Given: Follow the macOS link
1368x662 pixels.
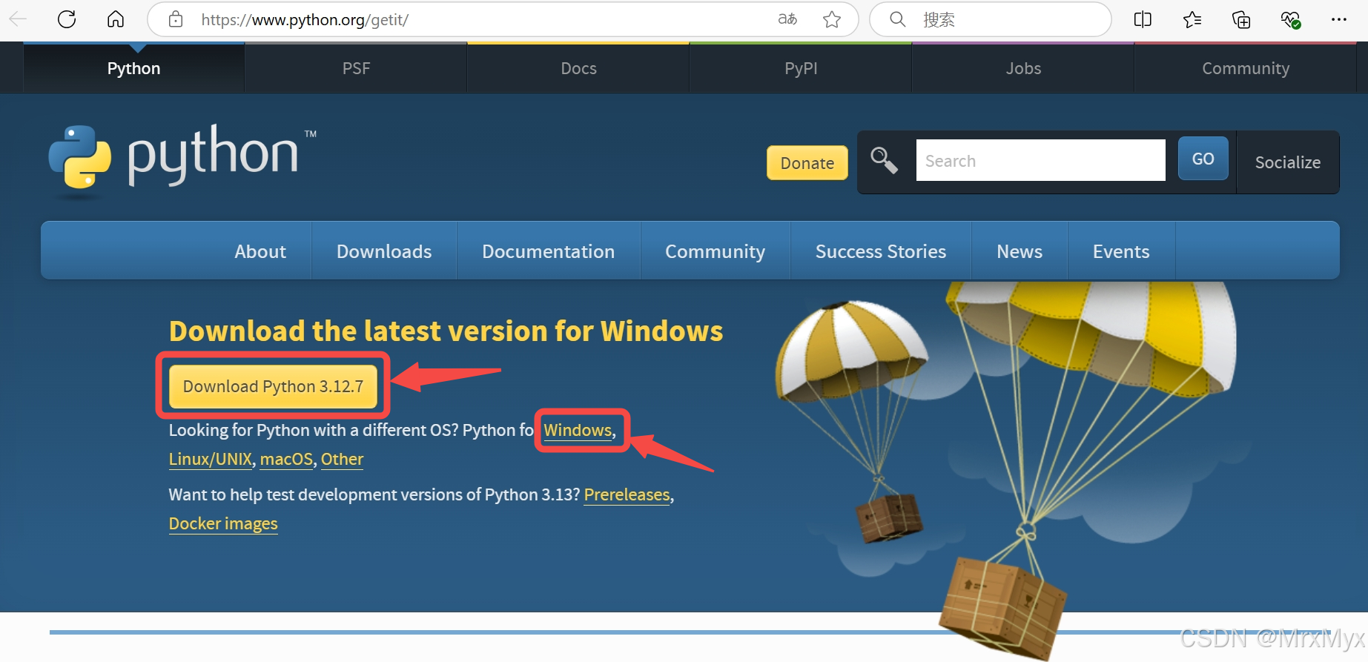Looking at the screenshot, I should [286, 459].
